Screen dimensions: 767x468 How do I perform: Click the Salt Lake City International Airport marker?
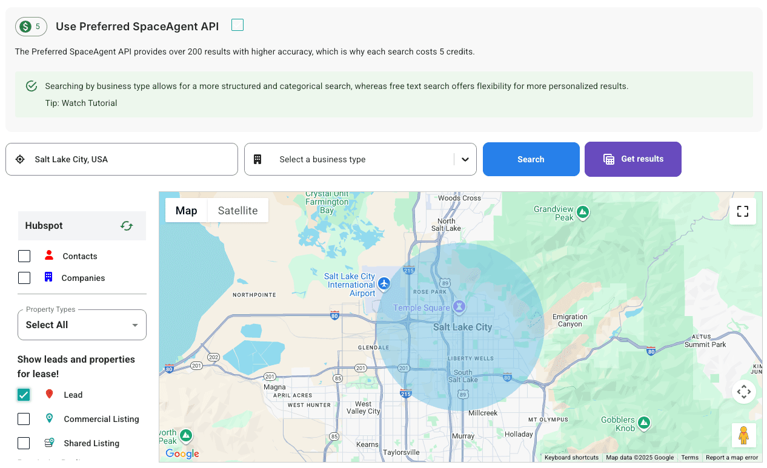[383, 283]
